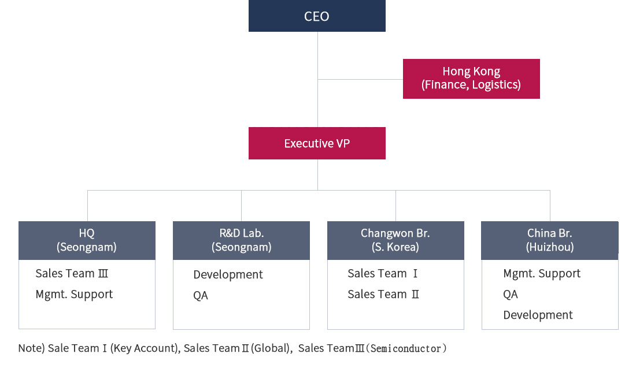Select the Changwon Br. (S. Korea) header
Screen dimensions: 636x387
[x=395, y=240]
